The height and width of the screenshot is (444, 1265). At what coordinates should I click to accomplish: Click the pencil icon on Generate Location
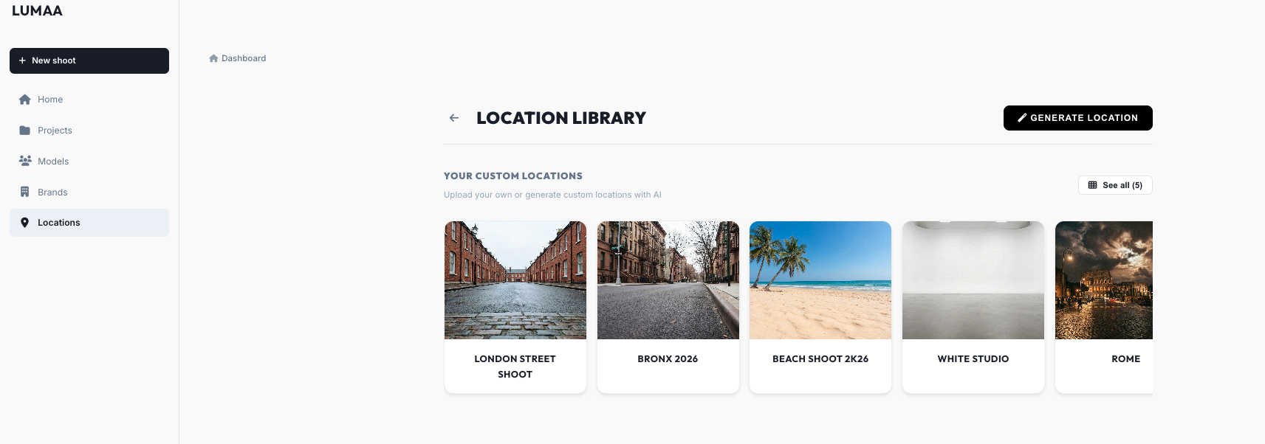1022,118
